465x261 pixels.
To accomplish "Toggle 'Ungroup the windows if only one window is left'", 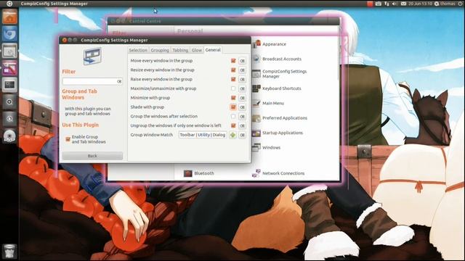I will (x=233, y=125).
